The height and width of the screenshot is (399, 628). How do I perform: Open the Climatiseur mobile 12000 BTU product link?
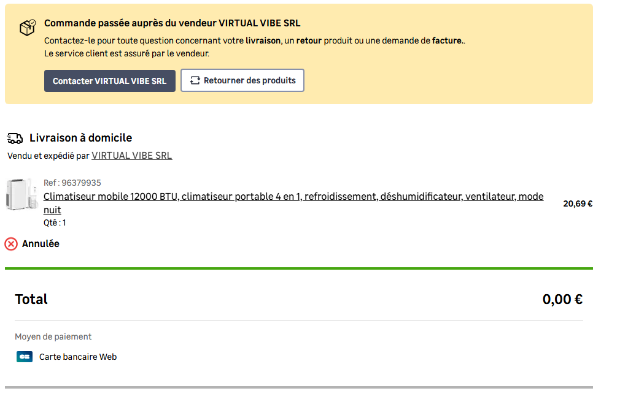coord(293,203)
